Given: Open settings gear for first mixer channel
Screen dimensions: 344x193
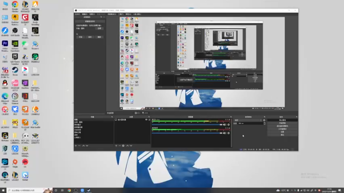Looking at the screenshot, I should (x=229, y=125).
